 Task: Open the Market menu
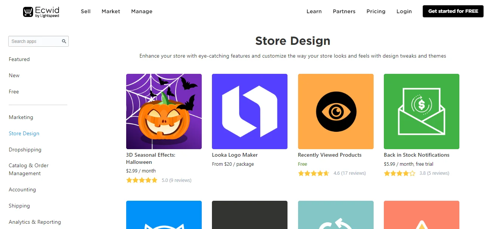click(x=111, y=11)
